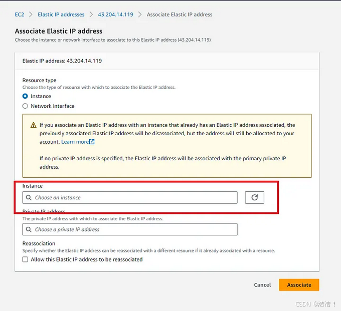Click the warning triangle icon in the alert
This screenshot has height=311, width=341.
pos(33,125)
